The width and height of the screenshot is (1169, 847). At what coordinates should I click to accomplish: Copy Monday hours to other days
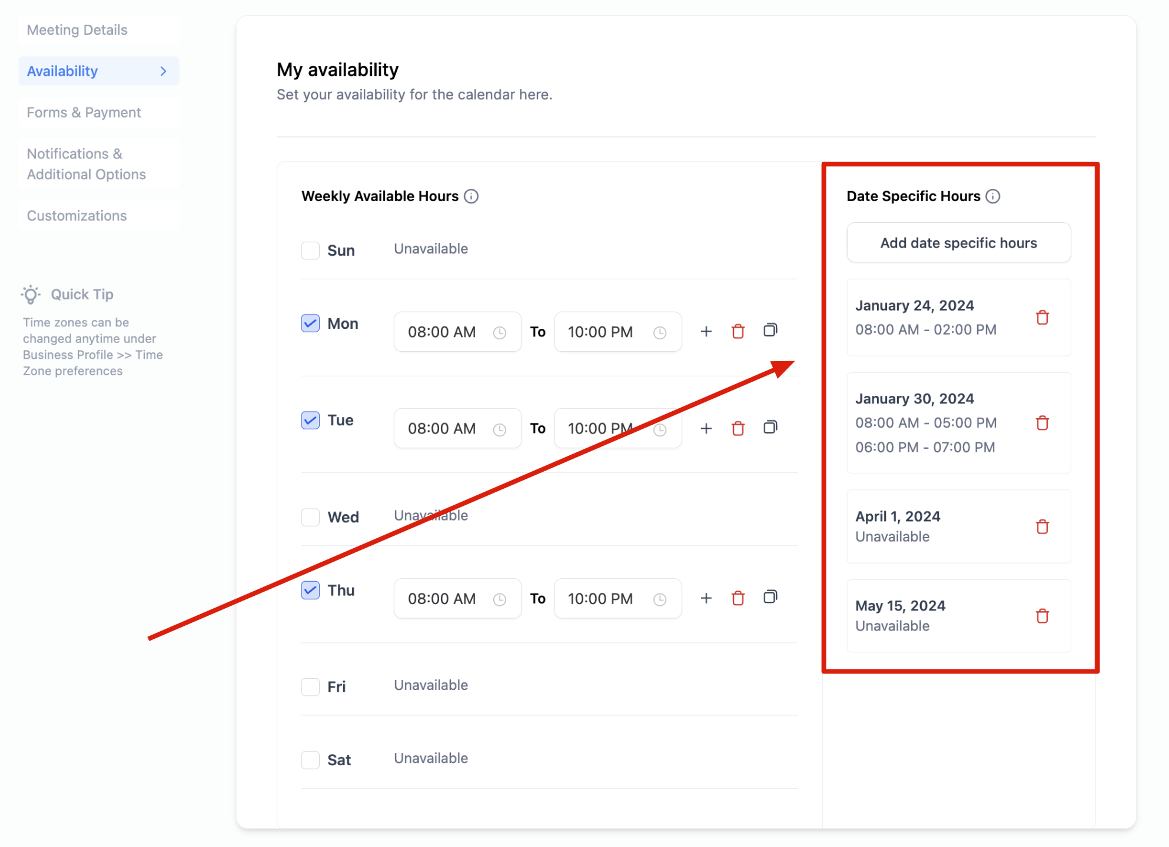coord(770,331)
